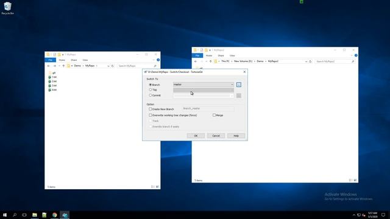Click the taskbar clock showing date
This screenshot has height=219, width=390.
[372, 215]
